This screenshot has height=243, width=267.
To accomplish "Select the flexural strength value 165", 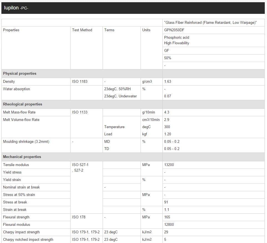I will click(x=167, y=217).
